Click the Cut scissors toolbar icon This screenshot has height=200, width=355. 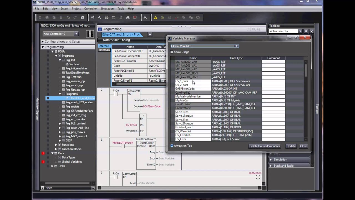(40, 17)
